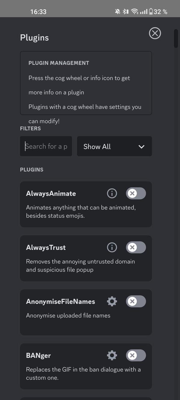Image resolution: width=180 pixels, height=400 pixels.
Task: Click the PLUGINS section label
Action: pyautogui.click(x=32, y=170)
